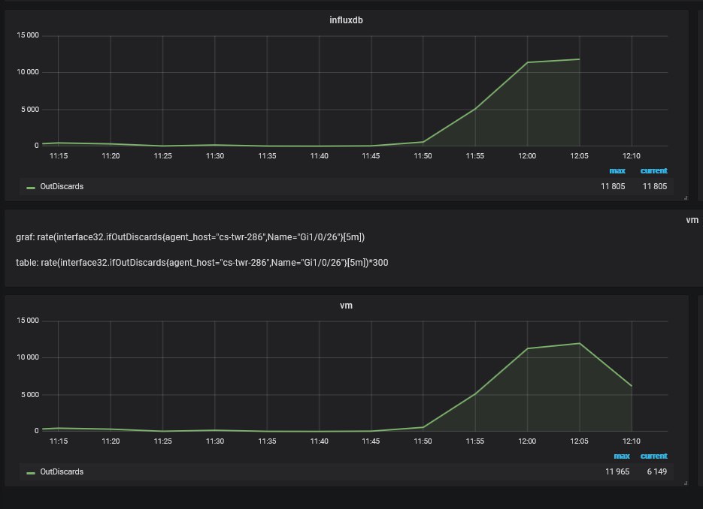Click the 12:05 last point on influxdb graph

click(x=580, y=59)
